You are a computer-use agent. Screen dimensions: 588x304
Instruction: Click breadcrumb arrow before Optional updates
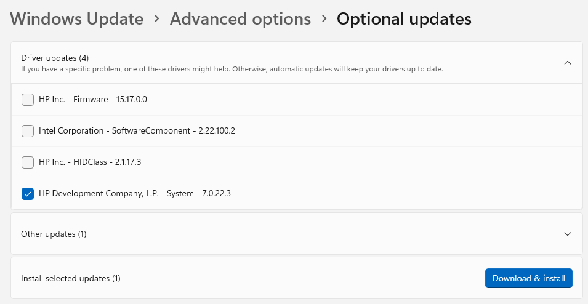tap(324, 19)
